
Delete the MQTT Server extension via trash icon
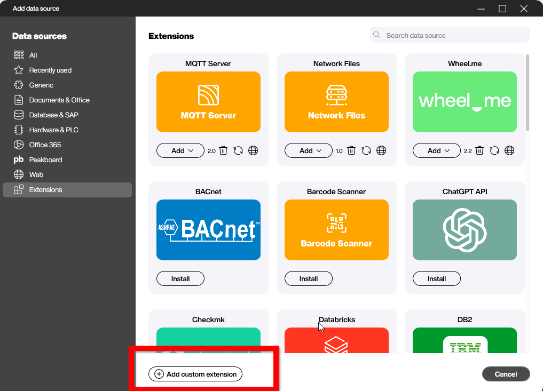coord(223,151)
